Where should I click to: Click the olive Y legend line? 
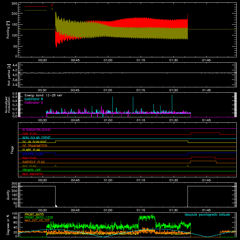click(x=36, y=10)
